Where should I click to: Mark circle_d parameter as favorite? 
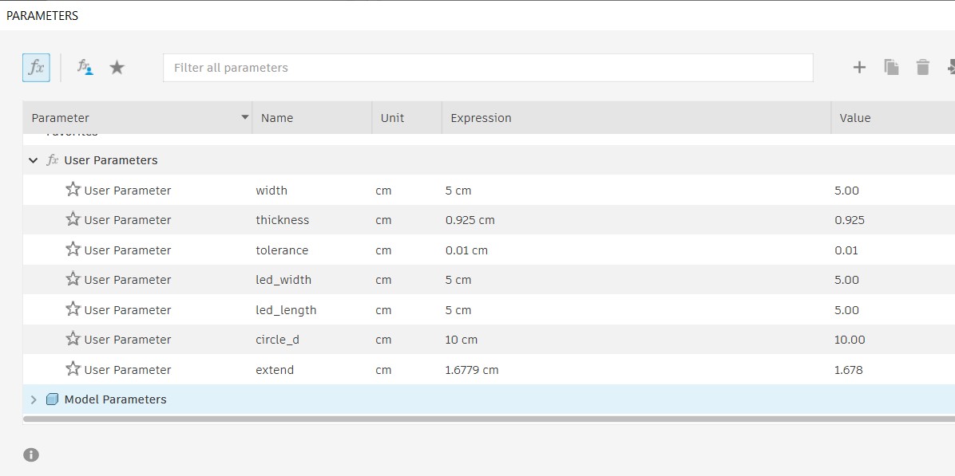(73, 339)
